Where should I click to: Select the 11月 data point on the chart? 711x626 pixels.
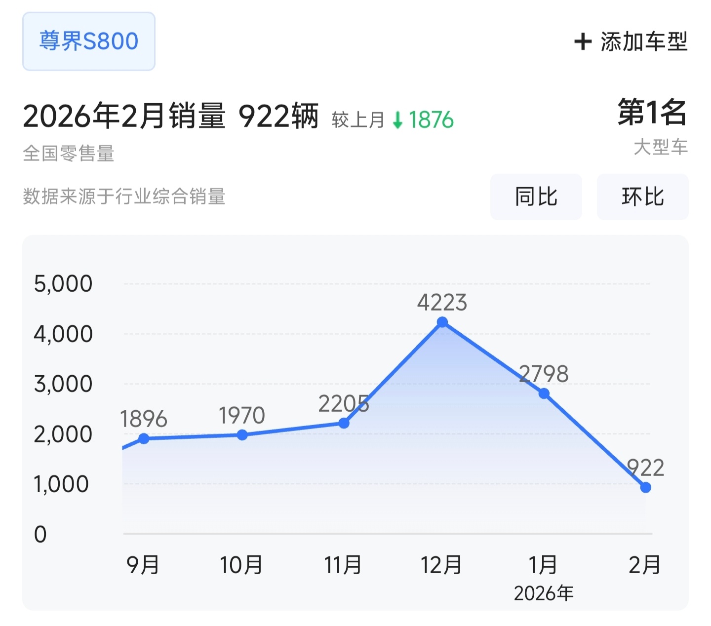(344, 423)
